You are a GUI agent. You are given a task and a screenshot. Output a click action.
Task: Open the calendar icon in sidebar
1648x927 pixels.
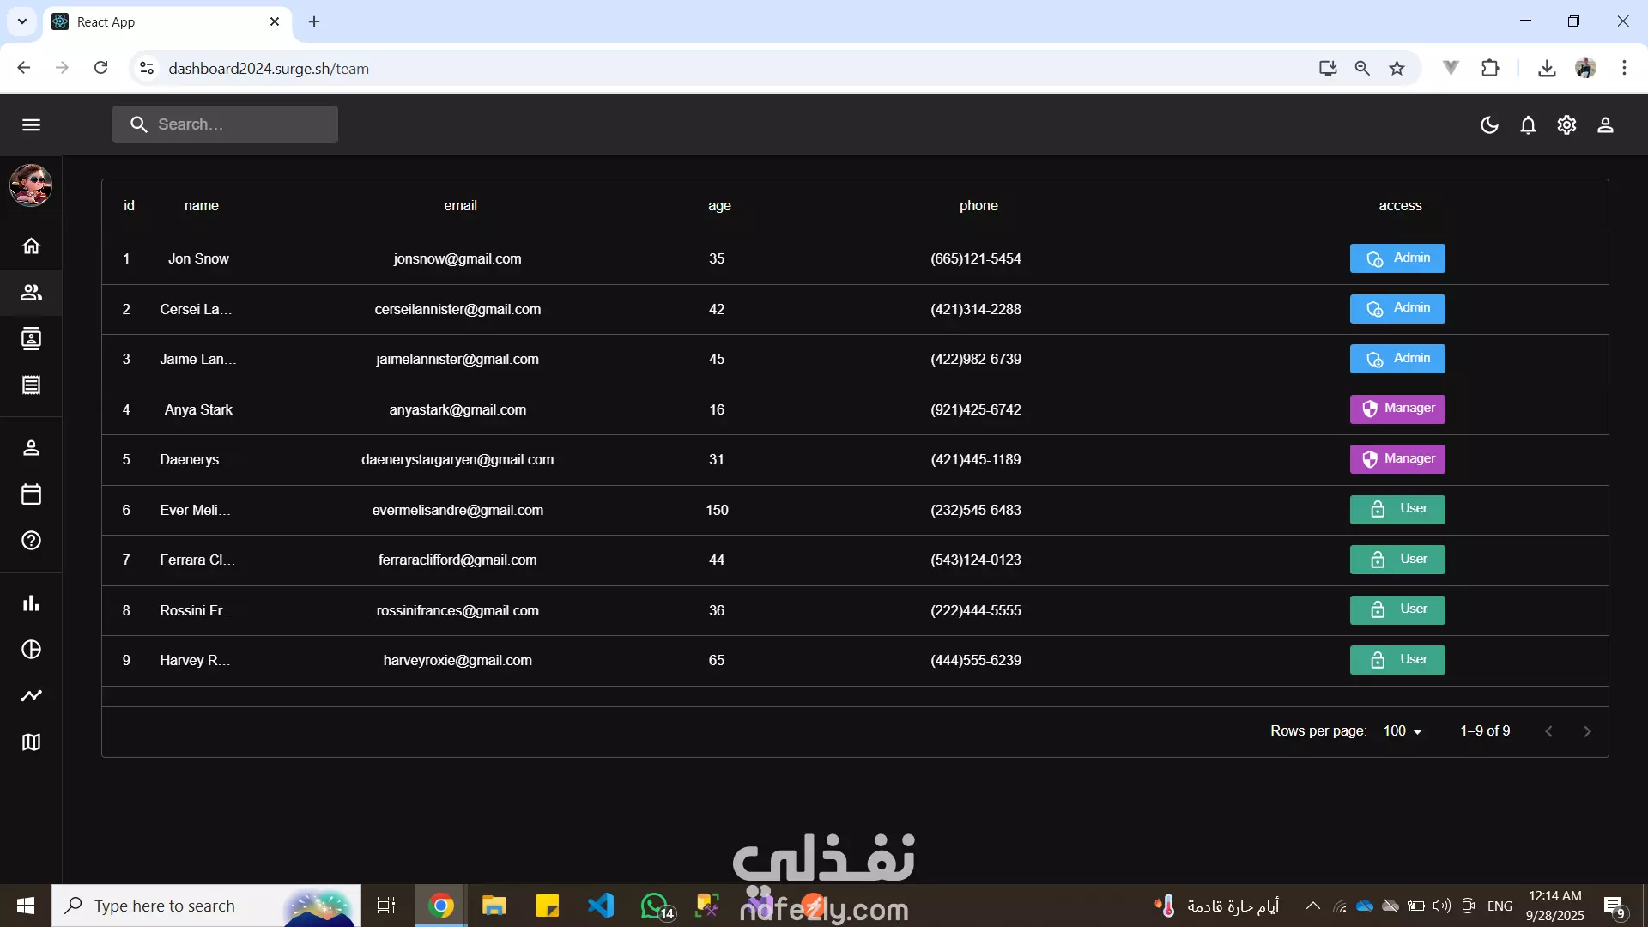(x=32, y=494)
